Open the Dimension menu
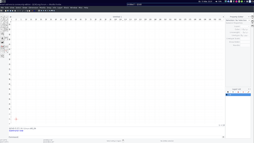This screenshot has height=143, width=254. point(33,8)
